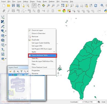This screenshot has width=107, height=104.
Task: Select Remove from context menu
Action: click(42, 36)
